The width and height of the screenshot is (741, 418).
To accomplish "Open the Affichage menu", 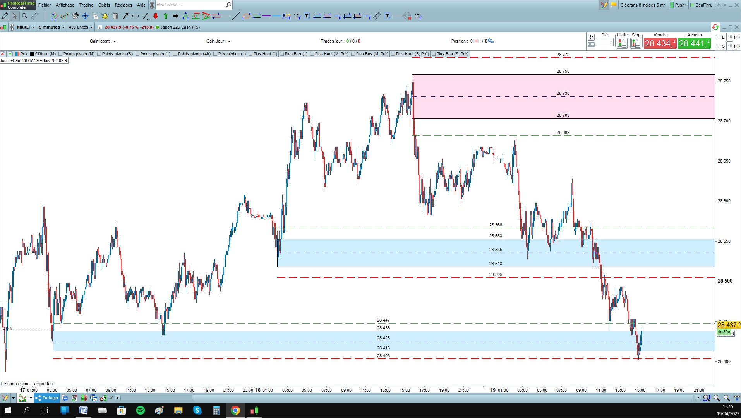I will [65, 5].
